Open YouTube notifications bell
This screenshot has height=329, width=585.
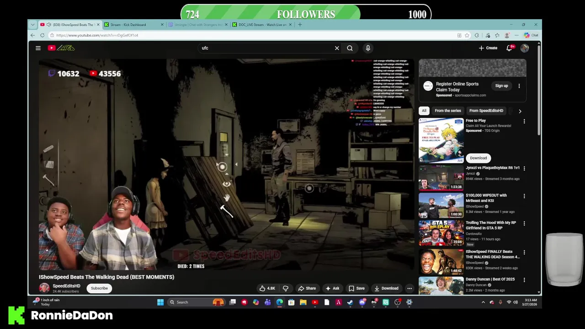tap(509, 48)
